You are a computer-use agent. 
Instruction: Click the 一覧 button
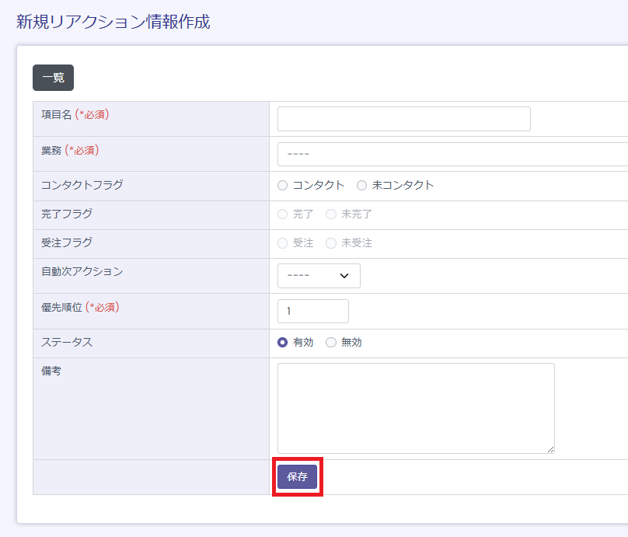coord(53,78)
